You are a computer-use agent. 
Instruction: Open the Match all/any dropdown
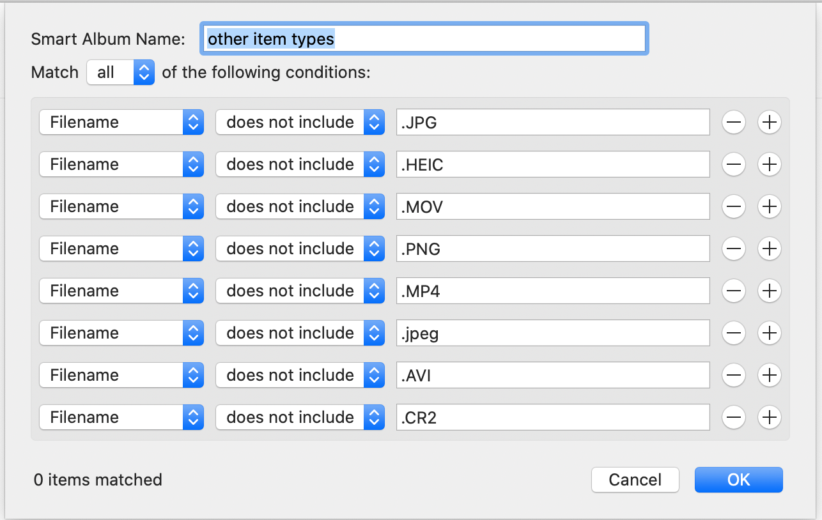coord(121,72)
